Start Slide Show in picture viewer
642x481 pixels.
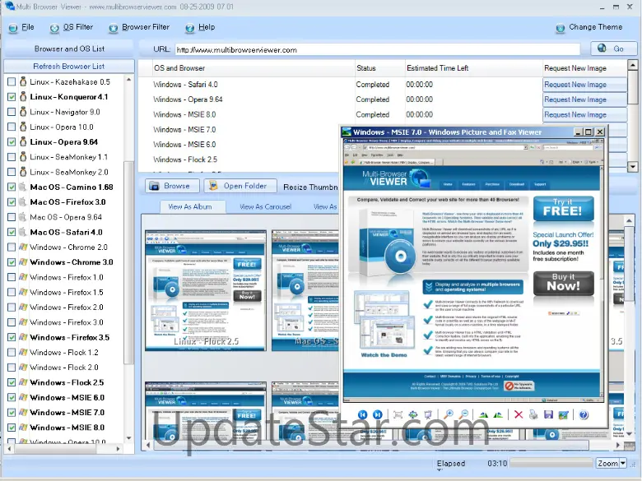pos(428,414)
